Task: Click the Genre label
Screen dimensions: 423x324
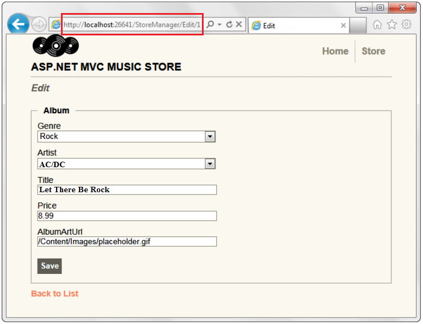Action: click(x=49, y=126)
